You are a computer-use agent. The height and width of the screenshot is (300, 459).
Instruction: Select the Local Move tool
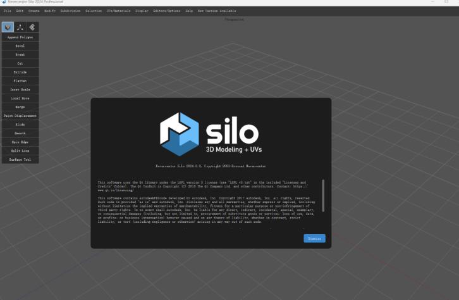(x=20, y=99)
